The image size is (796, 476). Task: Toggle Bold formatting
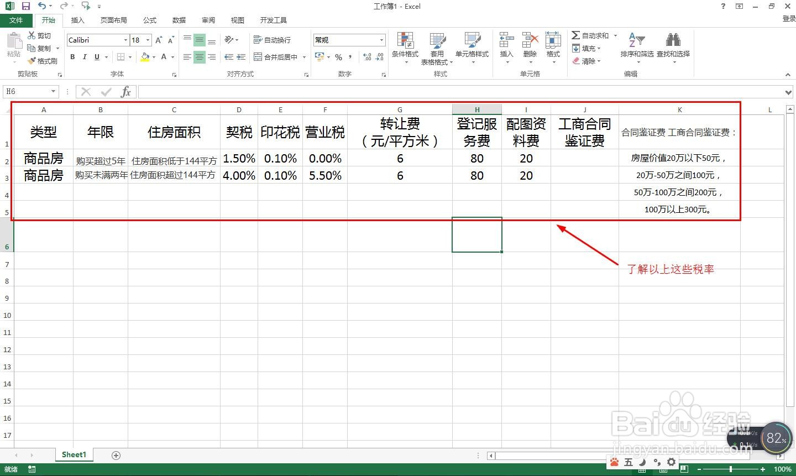coord(72,57)
